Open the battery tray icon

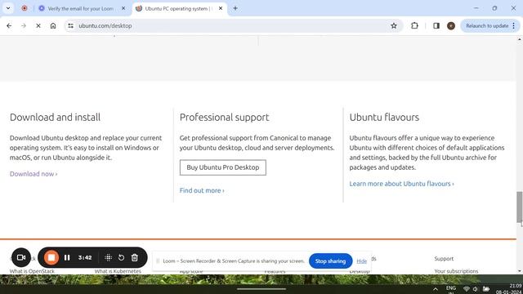(486, 289)
